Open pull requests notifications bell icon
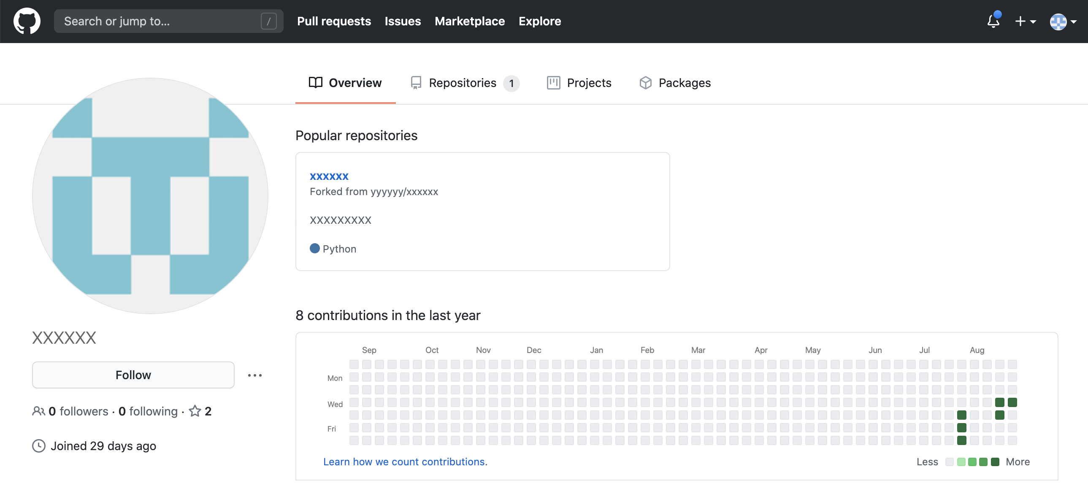Viewport: 1088px width, 494px height. coord(992,21)
